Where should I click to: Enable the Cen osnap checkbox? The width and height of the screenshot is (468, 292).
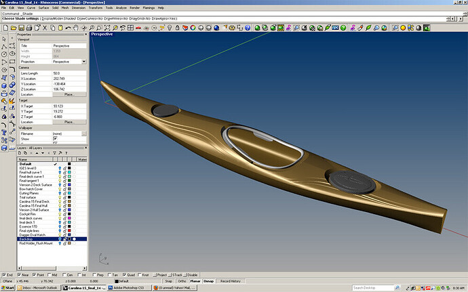[64, 274]
